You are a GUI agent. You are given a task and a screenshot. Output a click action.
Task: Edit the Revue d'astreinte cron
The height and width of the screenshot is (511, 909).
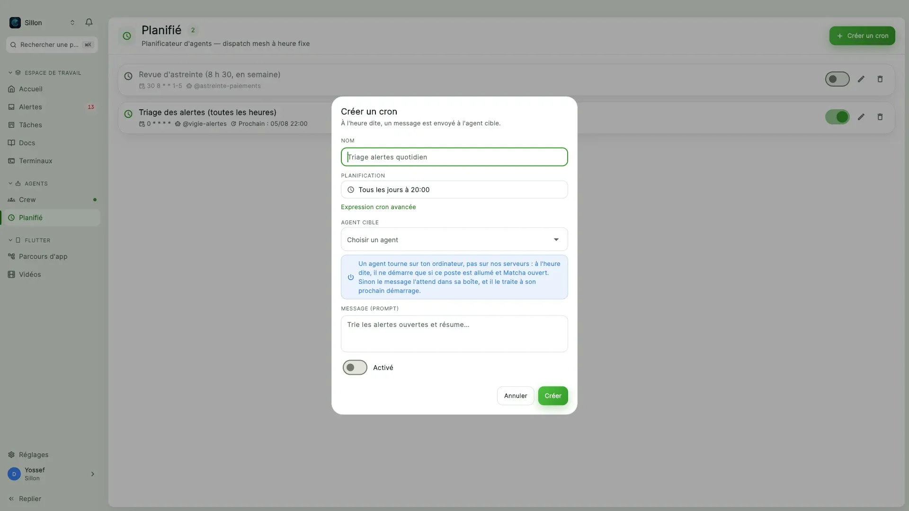(861, 79)
